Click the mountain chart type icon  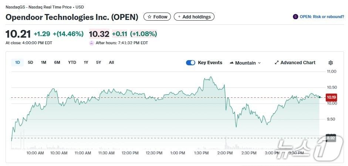[x=232, y=63]
